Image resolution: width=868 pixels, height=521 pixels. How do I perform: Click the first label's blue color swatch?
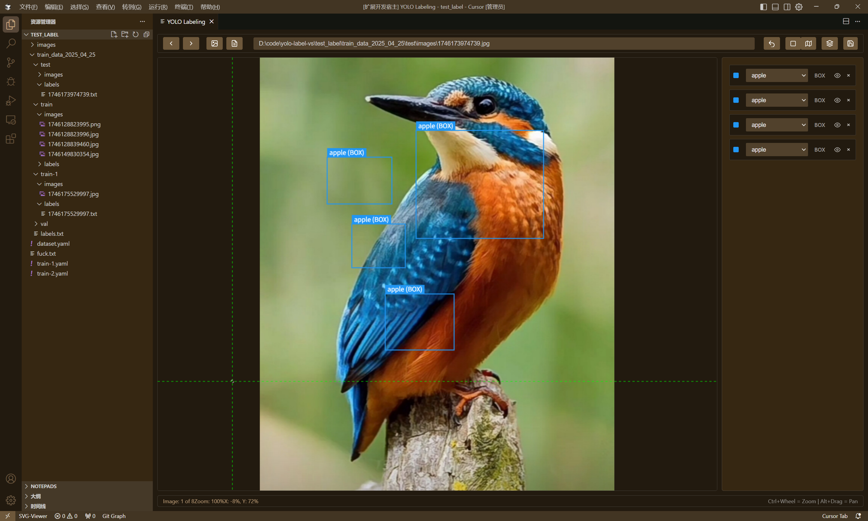[x=736, y=75]
